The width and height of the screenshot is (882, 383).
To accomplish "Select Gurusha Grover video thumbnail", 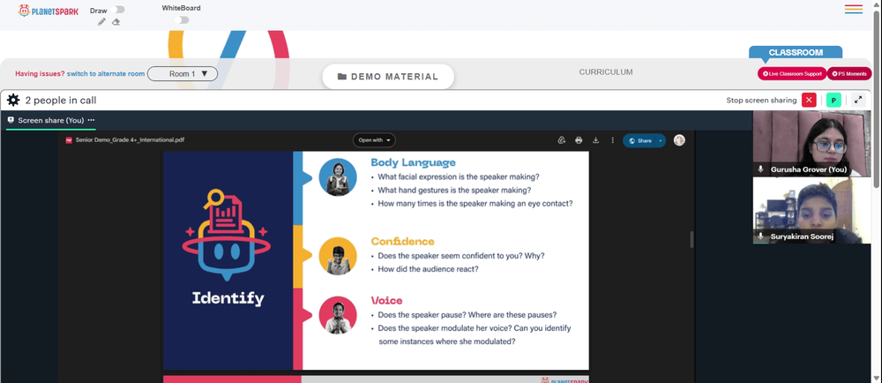I will pyautogui.click(x=811, y=144).
